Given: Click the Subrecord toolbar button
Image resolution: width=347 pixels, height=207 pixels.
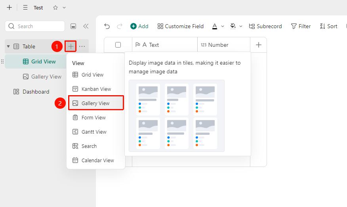Looking at the screenshot, I should (x=265, y=26).
